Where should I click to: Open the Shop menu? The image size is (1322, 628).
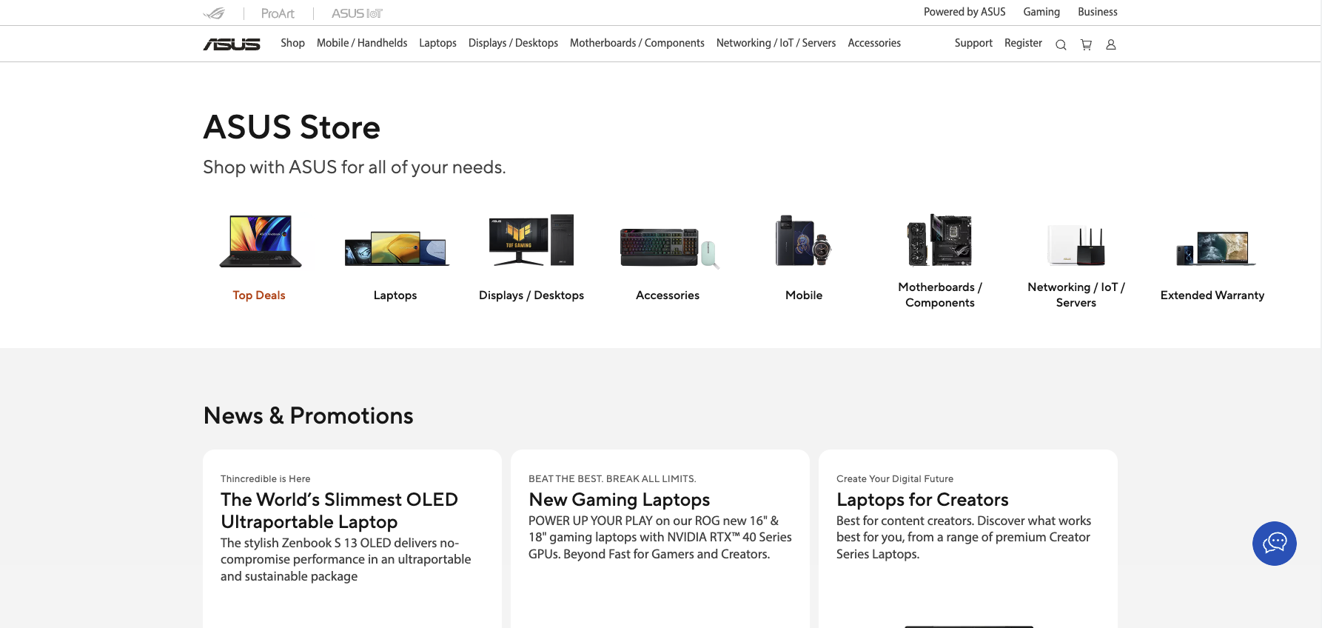[x=292, y=43]
